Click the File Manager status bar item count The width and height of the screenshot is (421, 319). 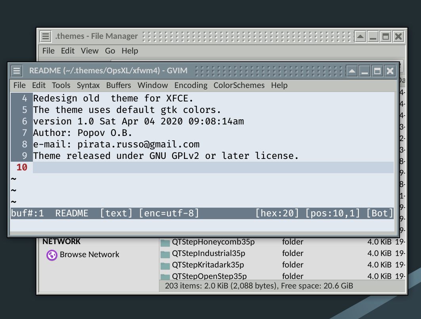click(259, 286)
